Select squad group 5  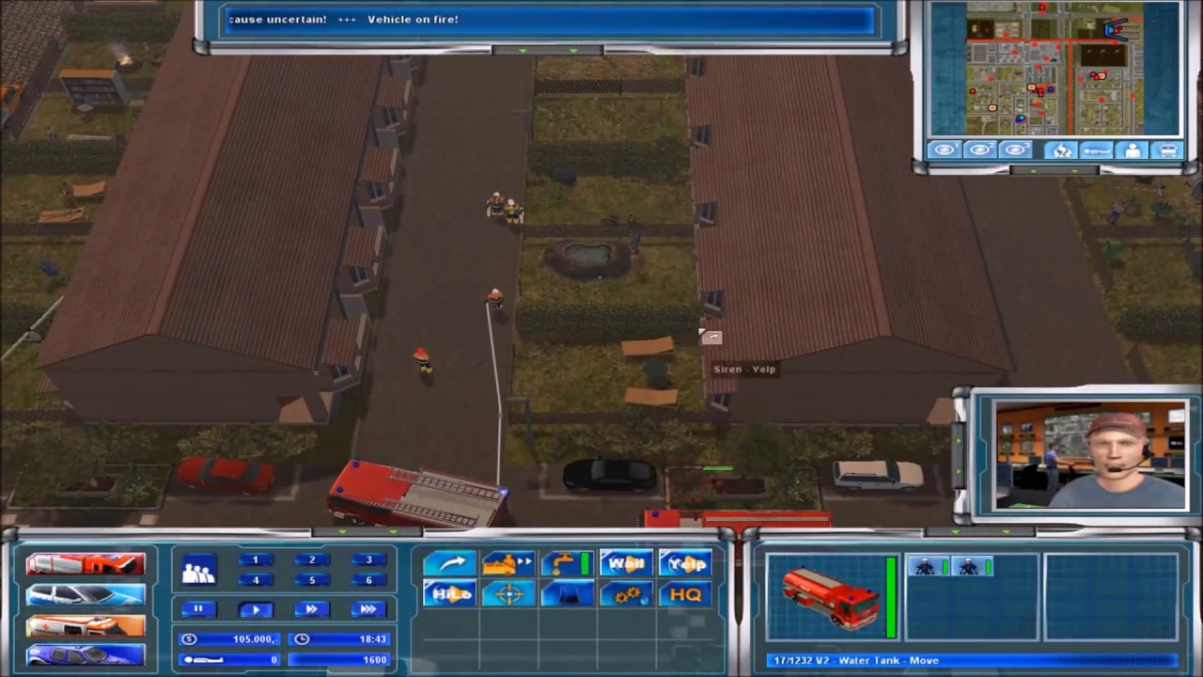click(312, 580)
